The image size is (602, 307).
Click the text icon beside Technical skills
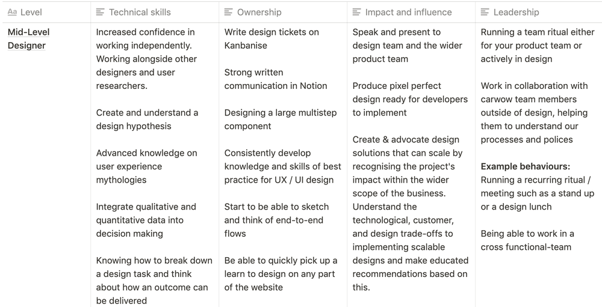click(100, 12)
